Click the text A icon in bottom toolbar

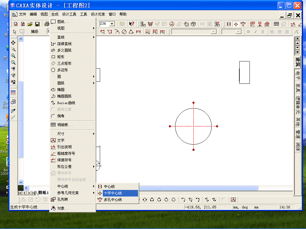point(233,199)
